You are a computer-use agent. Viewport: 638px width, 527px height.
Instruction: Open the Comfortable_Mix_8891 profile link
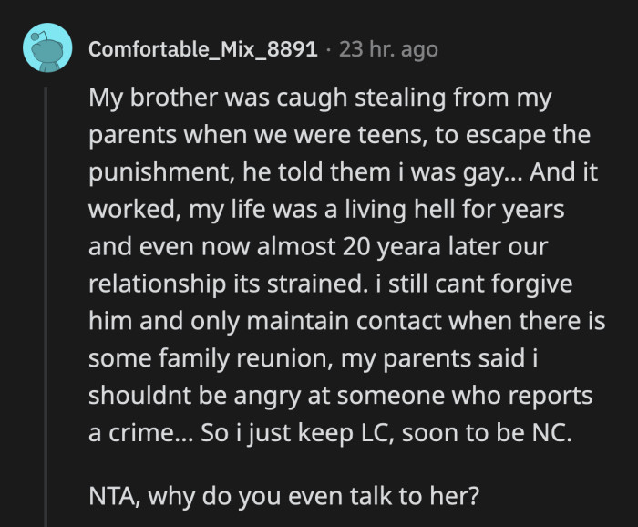[203, 49]
